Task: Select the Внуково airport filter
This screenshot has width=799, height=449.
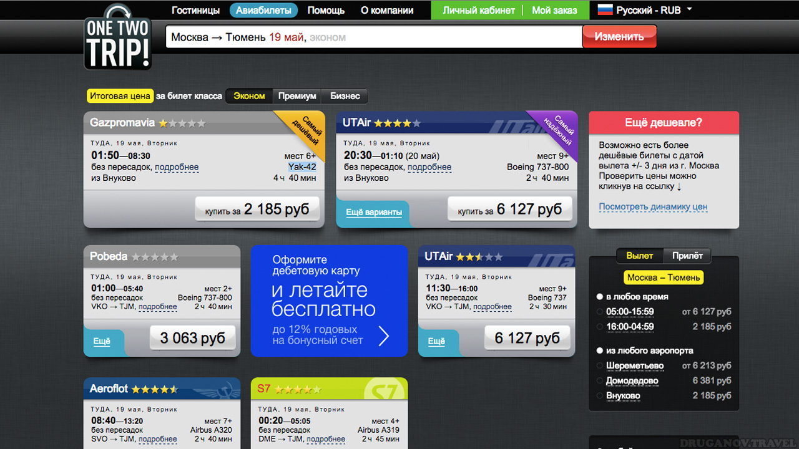Action: tap(623, 395)
